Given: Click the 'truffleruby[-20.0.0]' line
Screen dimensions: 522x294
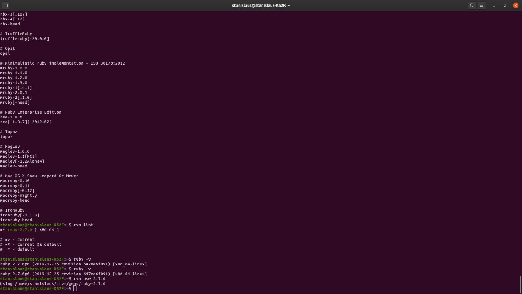Looking at the screenshot, I should [x=25, y=39].
